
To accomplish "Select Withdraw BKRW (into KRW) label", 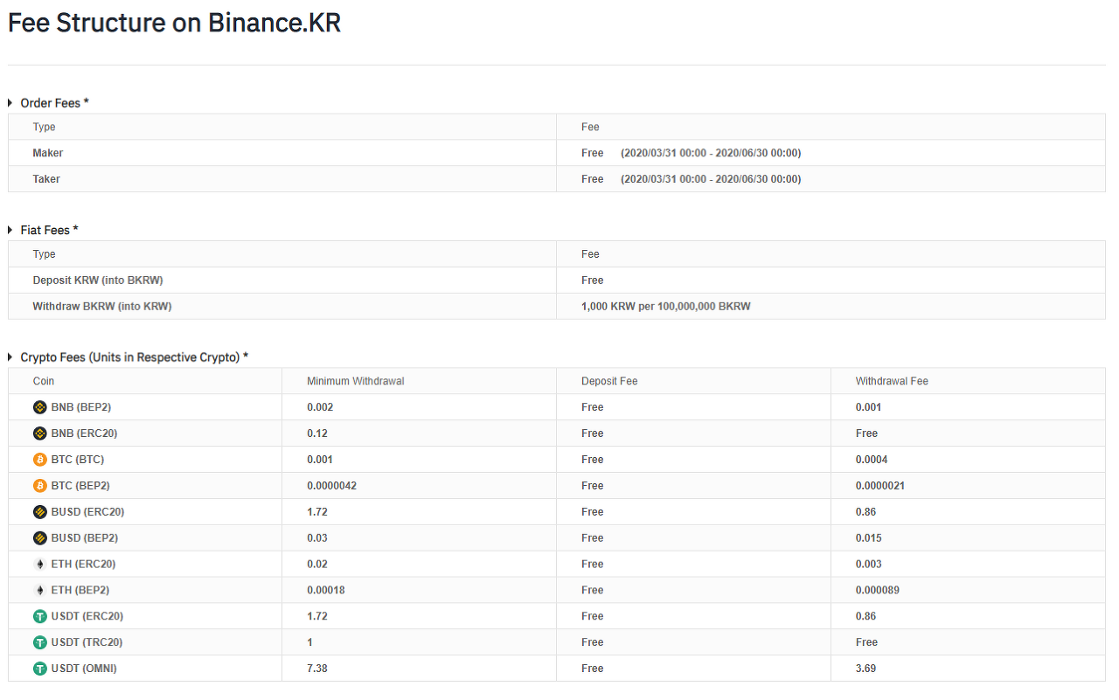I will pos(102,307).
